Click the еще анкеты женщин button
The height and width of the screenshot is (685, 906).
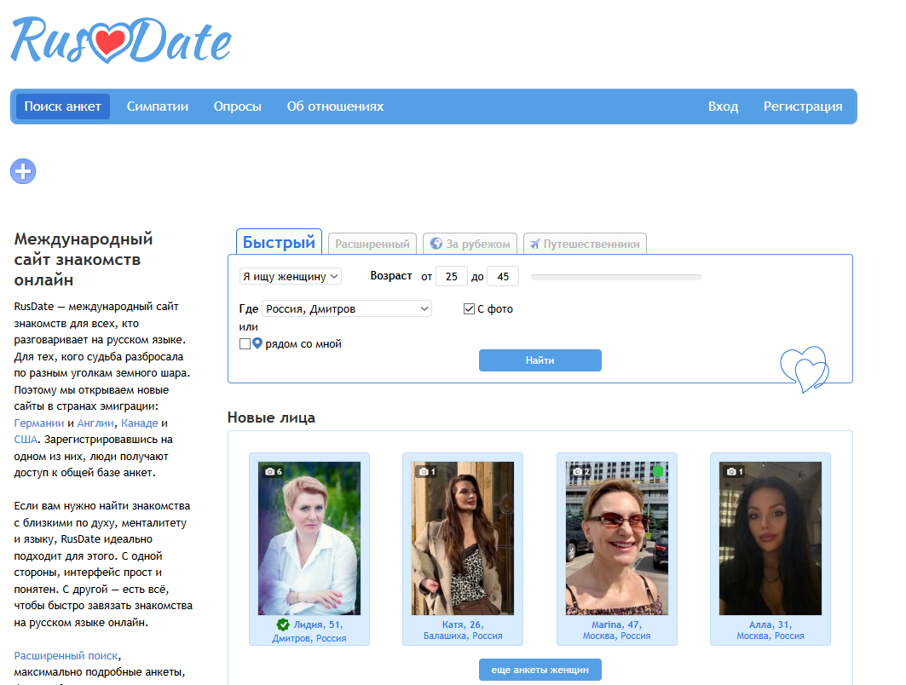pyautogui.click(x=540, y=670)
